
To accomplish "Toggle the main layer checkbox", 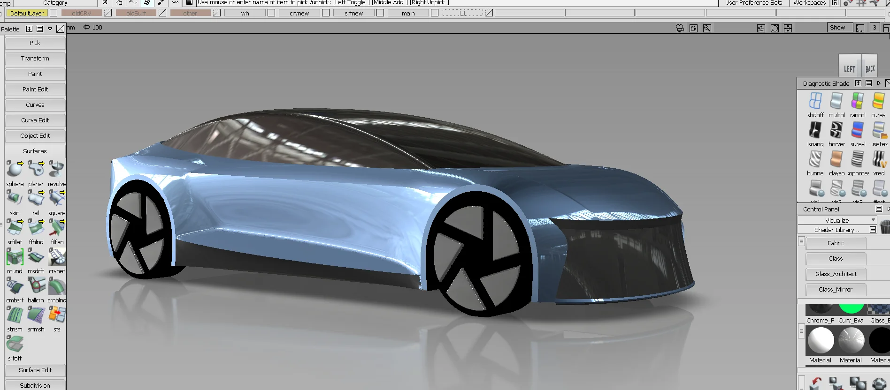I will [435, 13].
